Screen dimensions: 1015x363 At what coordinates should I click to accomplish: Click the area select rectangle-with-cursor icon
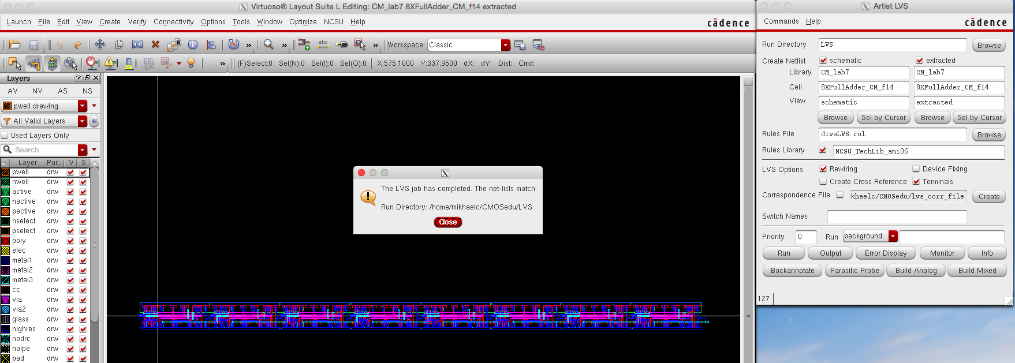[x=360, y=44]
